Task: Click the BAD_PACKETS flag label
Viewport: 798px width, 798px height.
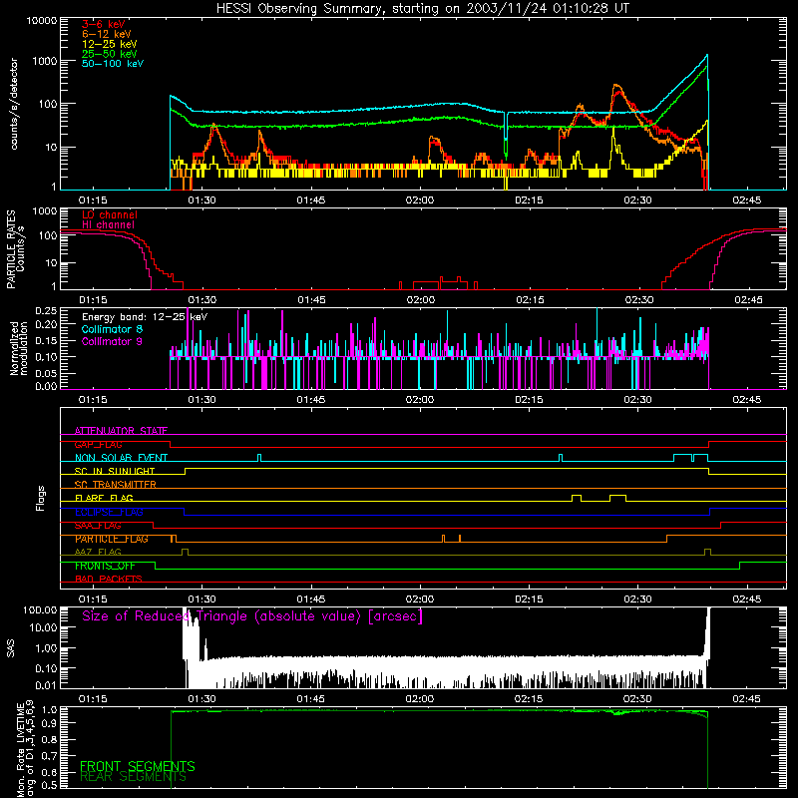Action: tap(109, 579)
